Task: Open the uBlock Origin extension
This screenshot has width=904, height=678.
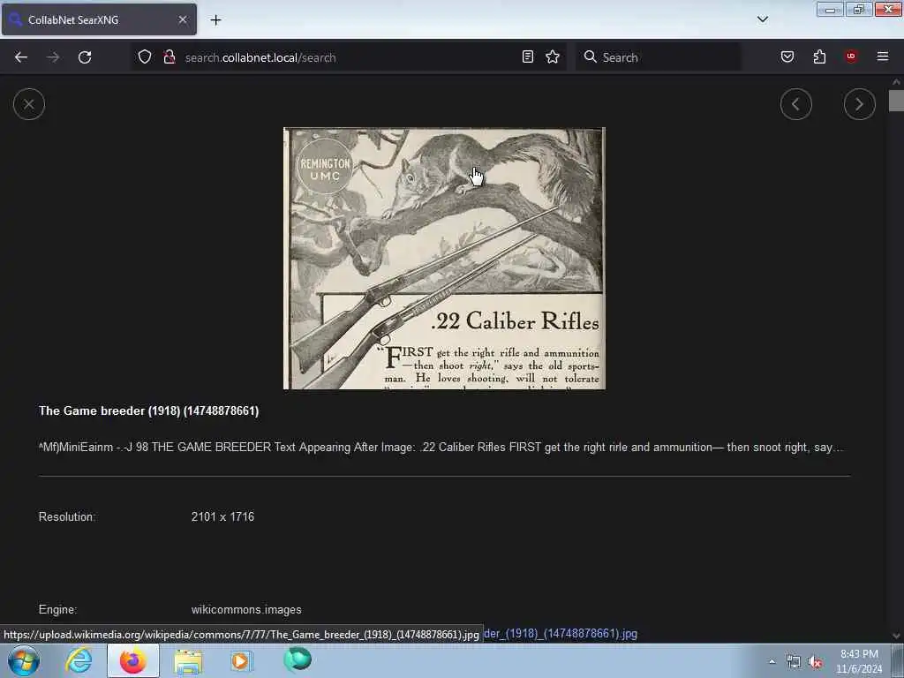Action: tap(851, 56)
